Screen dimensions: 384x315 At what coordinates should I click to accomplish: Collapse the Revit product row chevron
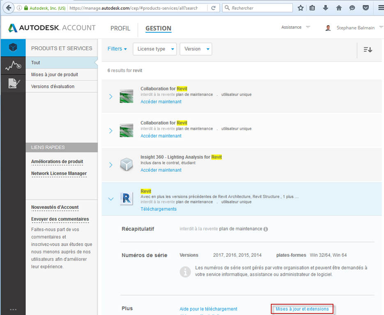pos(110,199)
